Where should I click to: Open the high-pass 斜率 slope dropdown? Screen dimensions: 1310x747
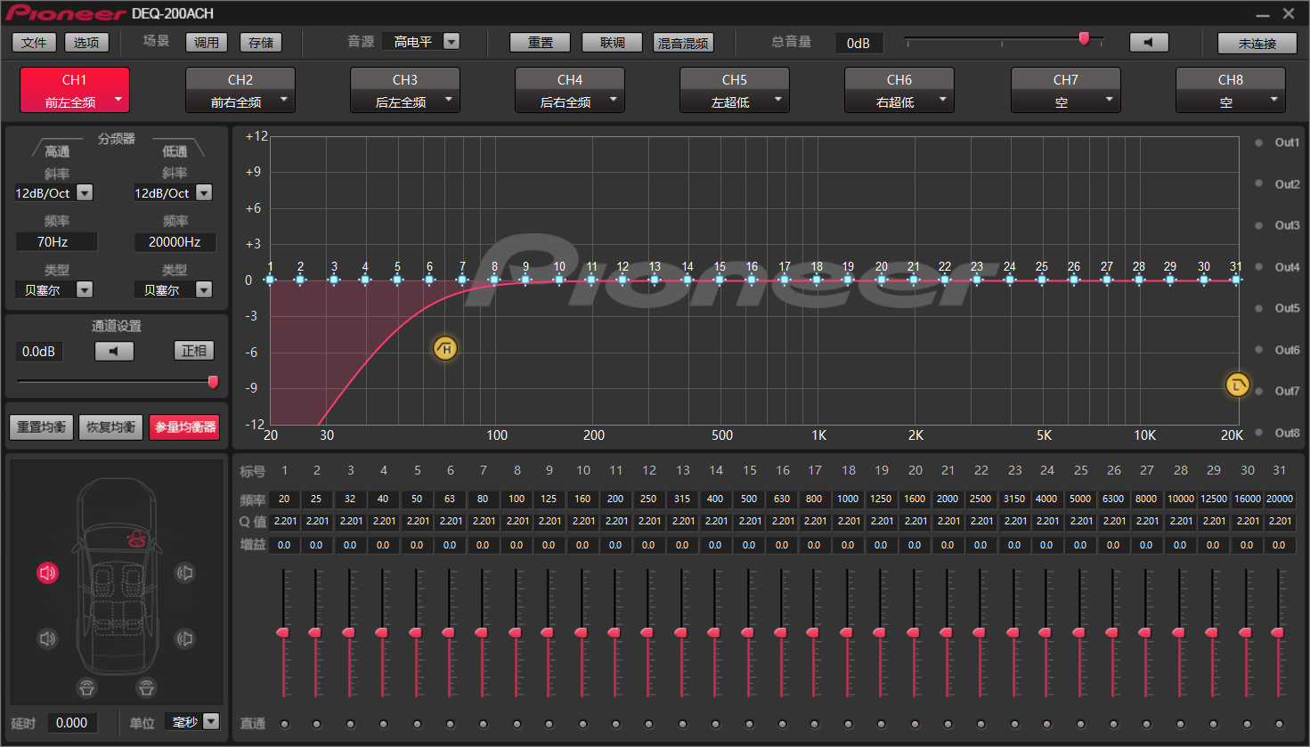(x=85, y=192)
